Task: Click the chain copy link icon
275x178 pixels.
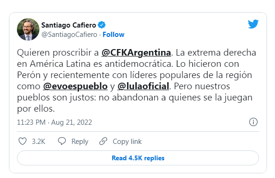Action: [103, 141]
